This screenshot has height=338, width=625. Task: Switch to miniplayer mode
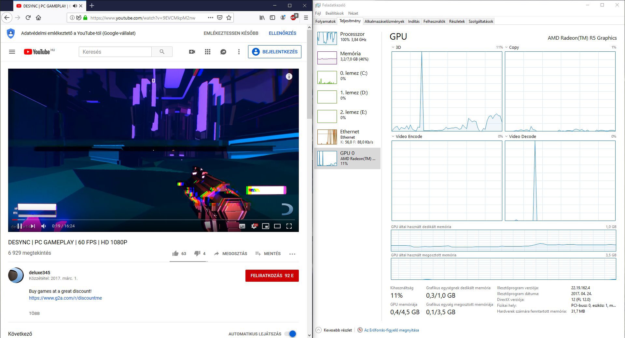click(266, 226)
